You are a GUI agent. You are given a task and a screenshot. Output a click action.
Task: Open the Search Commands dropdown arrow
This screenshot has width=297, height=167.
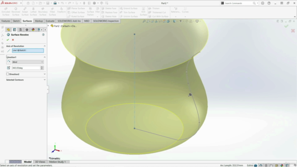click(258, 3)
